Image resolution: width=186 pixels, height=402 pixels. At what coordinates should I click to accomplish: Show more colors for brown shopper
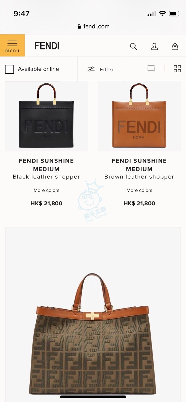[139, 190]
